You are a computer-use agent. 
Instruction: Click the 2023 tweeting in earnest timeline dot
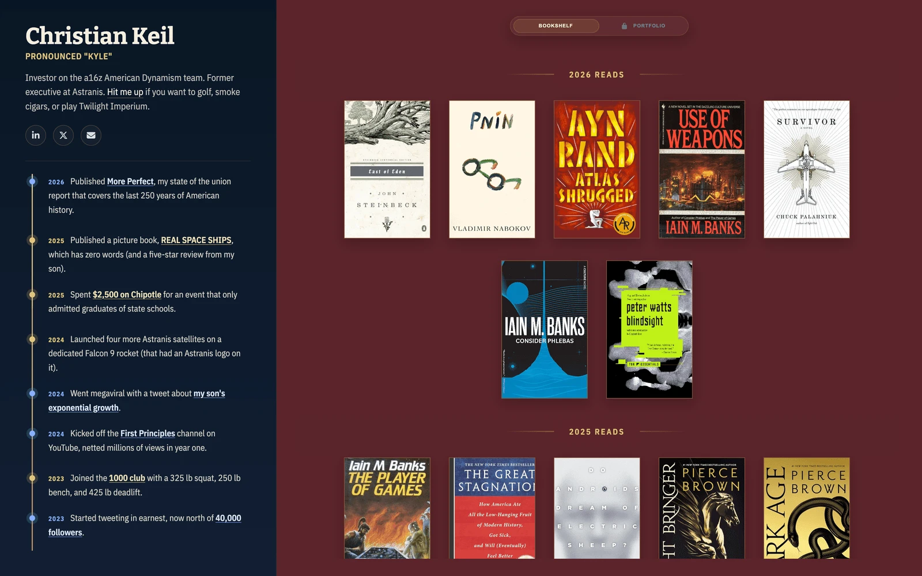coord(32,518)
